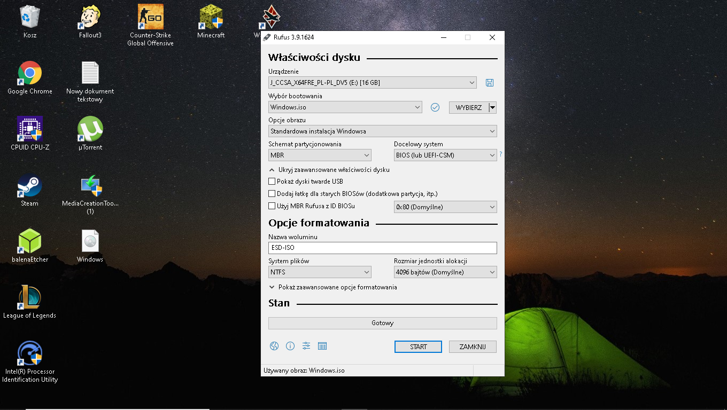Click the START button
The image size is (727, 410).
coord(418,347)
